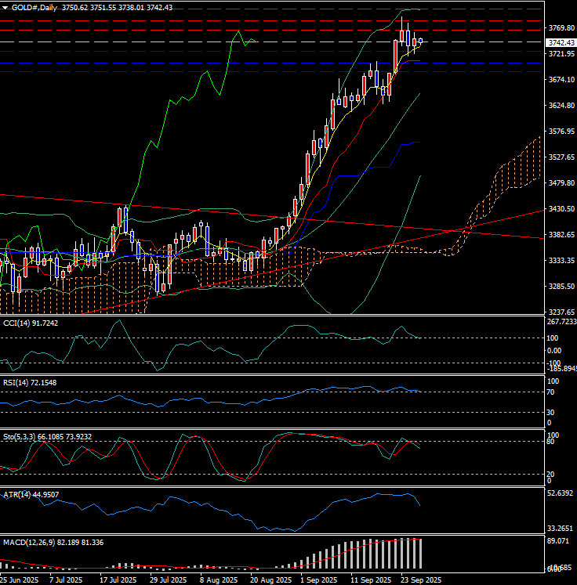Screen dimensions: 577x585
Task: Click the current price label 3742.43
Action: [561, 42]
